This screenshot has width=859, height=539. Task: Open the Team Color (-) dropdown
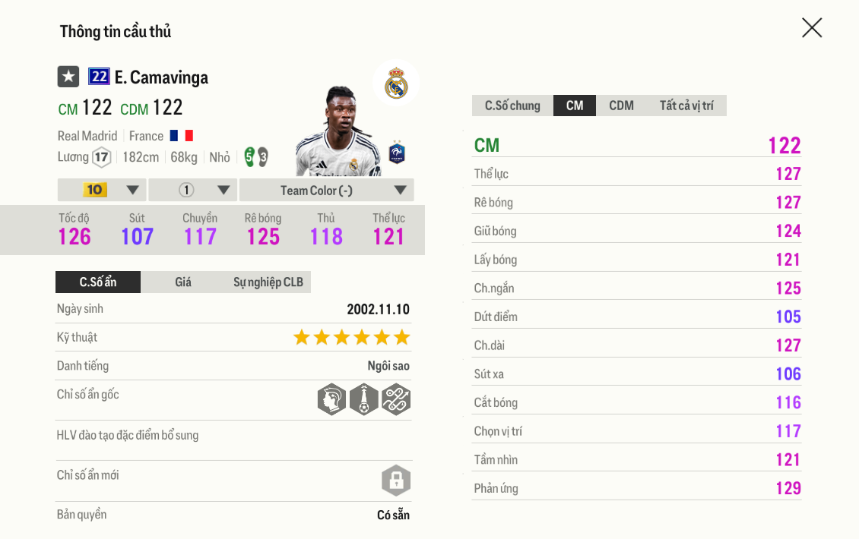[x=325, y=189]
